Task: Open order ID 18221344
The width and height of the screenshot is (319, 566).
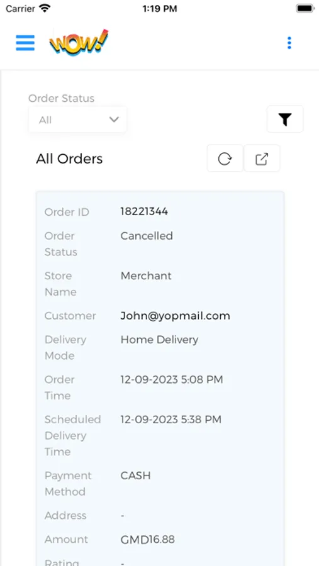Action: click(144, 211)
